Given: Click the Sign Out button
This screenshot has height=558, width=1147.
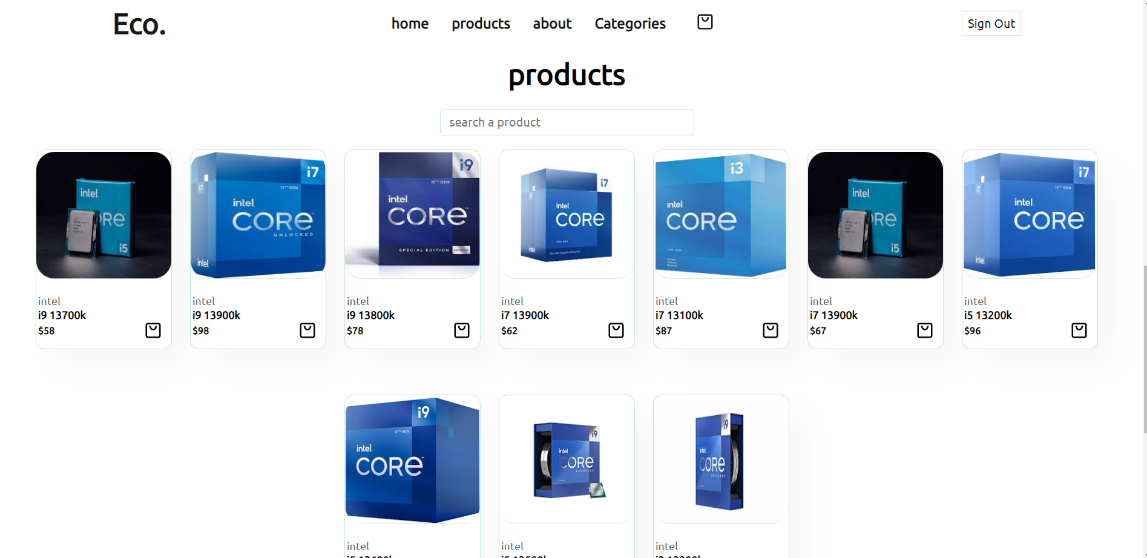Looking at the screenshot, I should [x=991, y=24].
